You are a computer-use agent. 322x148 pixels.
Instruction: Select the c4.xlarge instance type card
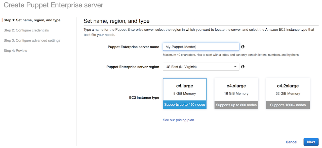tap(236, 93)
